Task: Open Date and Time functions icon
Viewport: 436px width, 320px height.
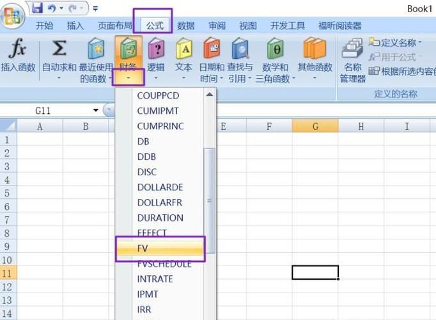Action: click(x=212, y=49)
